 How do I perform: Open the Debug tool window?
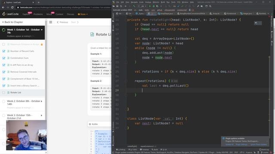tap(121, 150)
